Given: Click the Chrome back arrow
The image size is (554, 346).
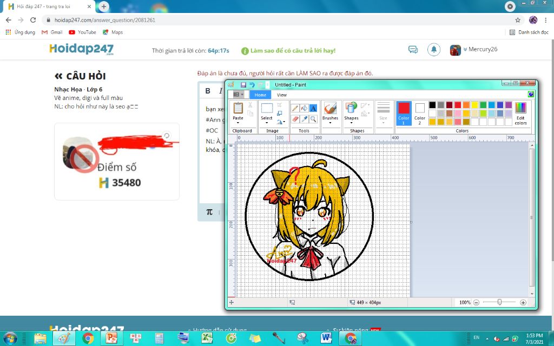Looking at the screenshot, I should coord(9,20).
